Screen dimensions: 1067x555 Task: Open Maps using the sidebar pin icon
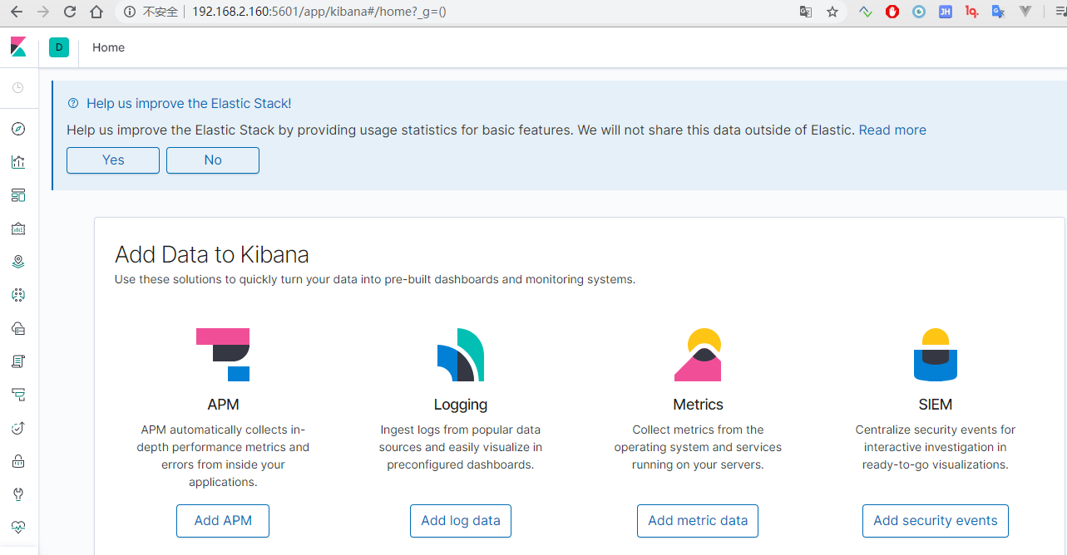[x=18, y=262]
